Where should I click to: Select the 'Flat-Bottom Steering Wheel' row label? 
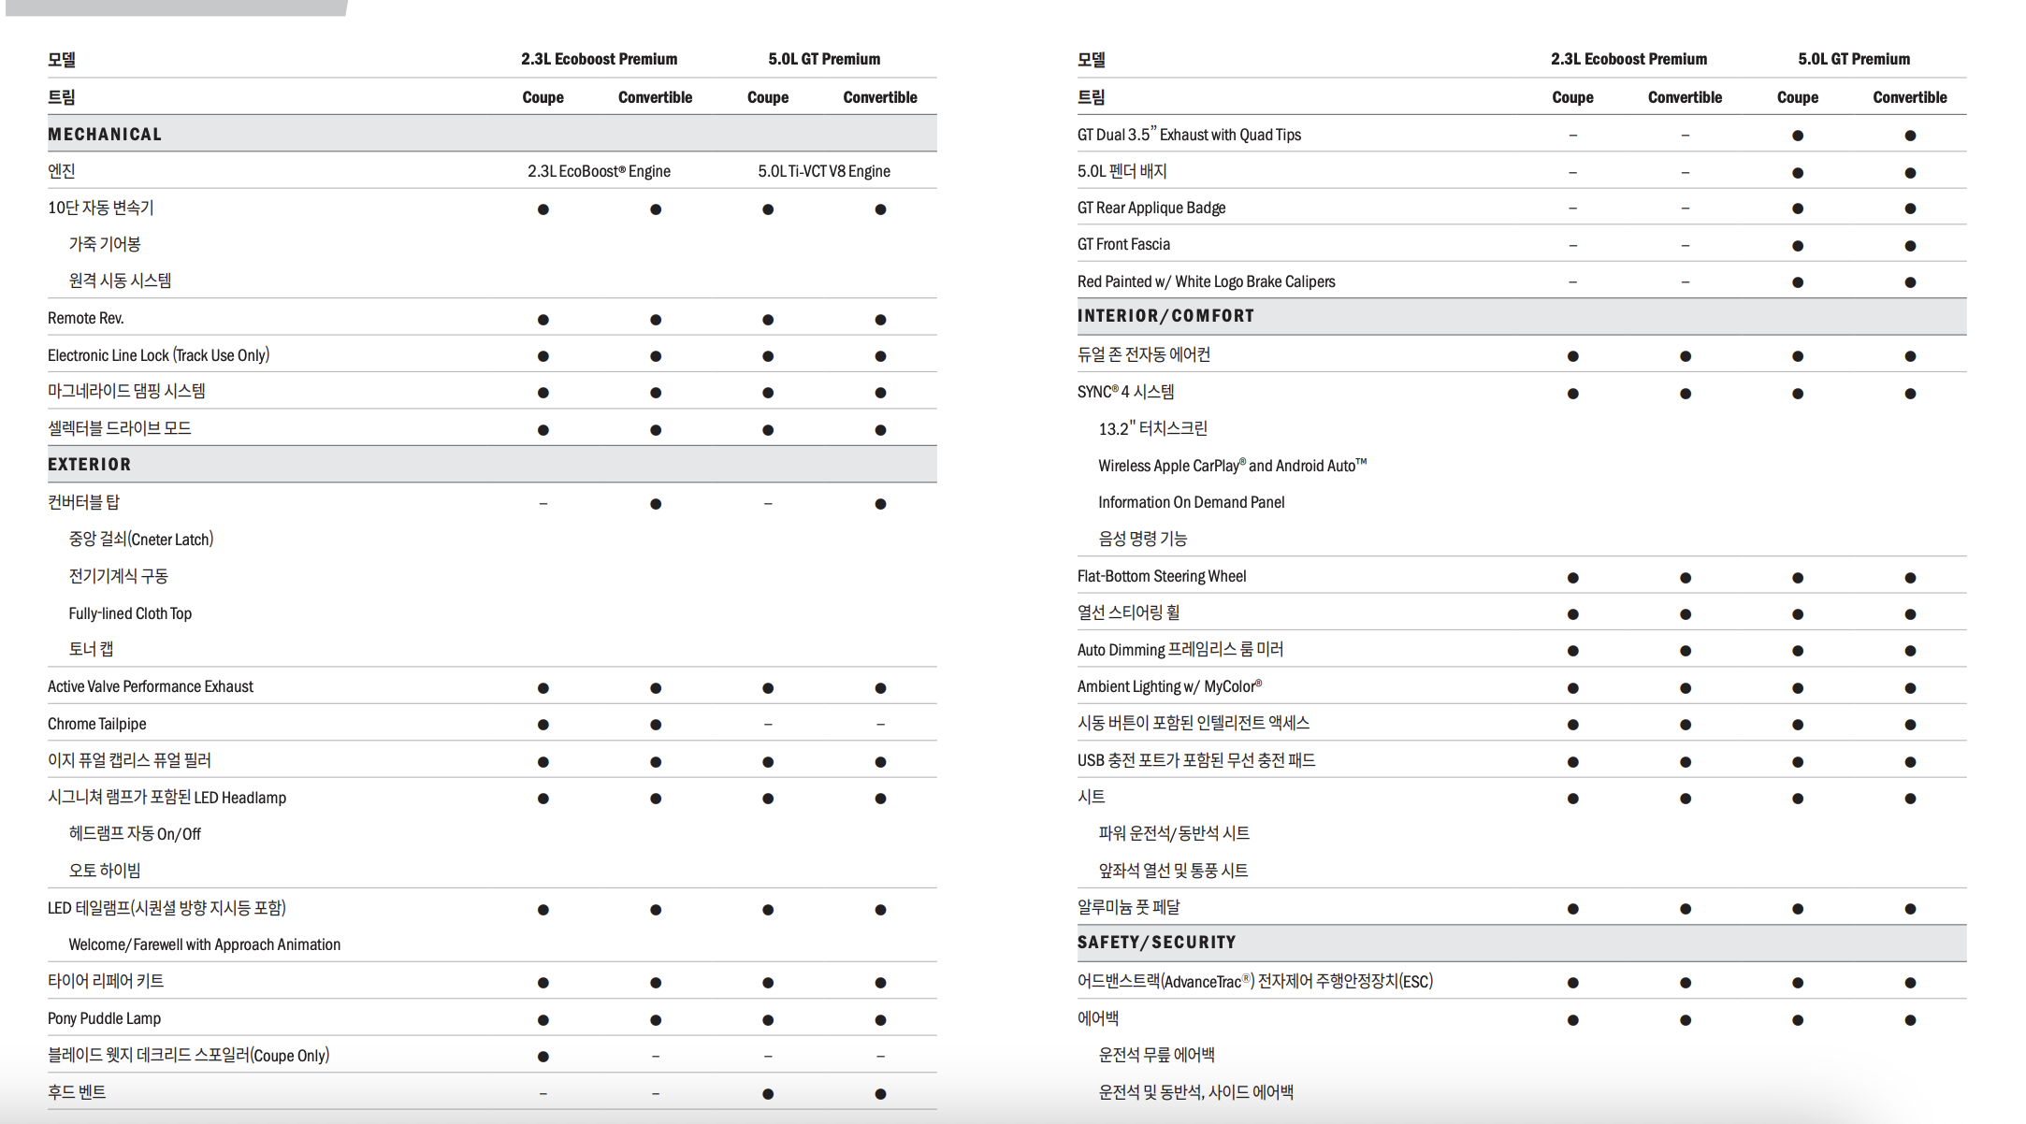[1162, 576]
